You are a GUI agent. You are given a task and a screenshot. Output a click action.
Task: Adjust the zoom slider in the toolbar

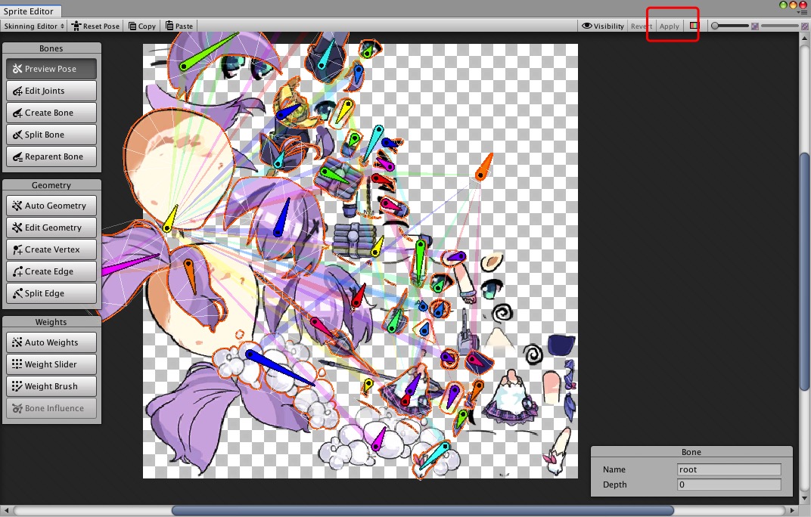point(730,25)
